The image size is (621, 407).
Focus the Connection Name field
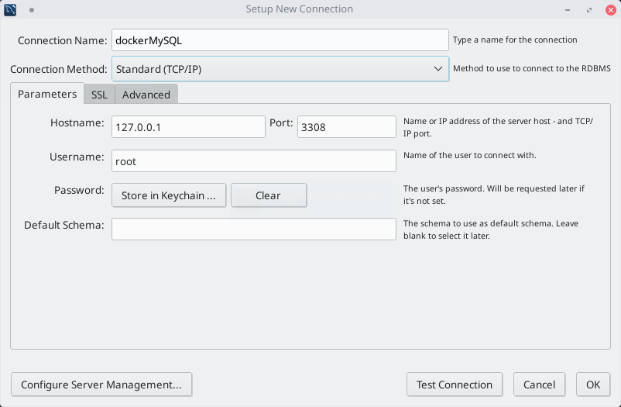coord(280,40)
